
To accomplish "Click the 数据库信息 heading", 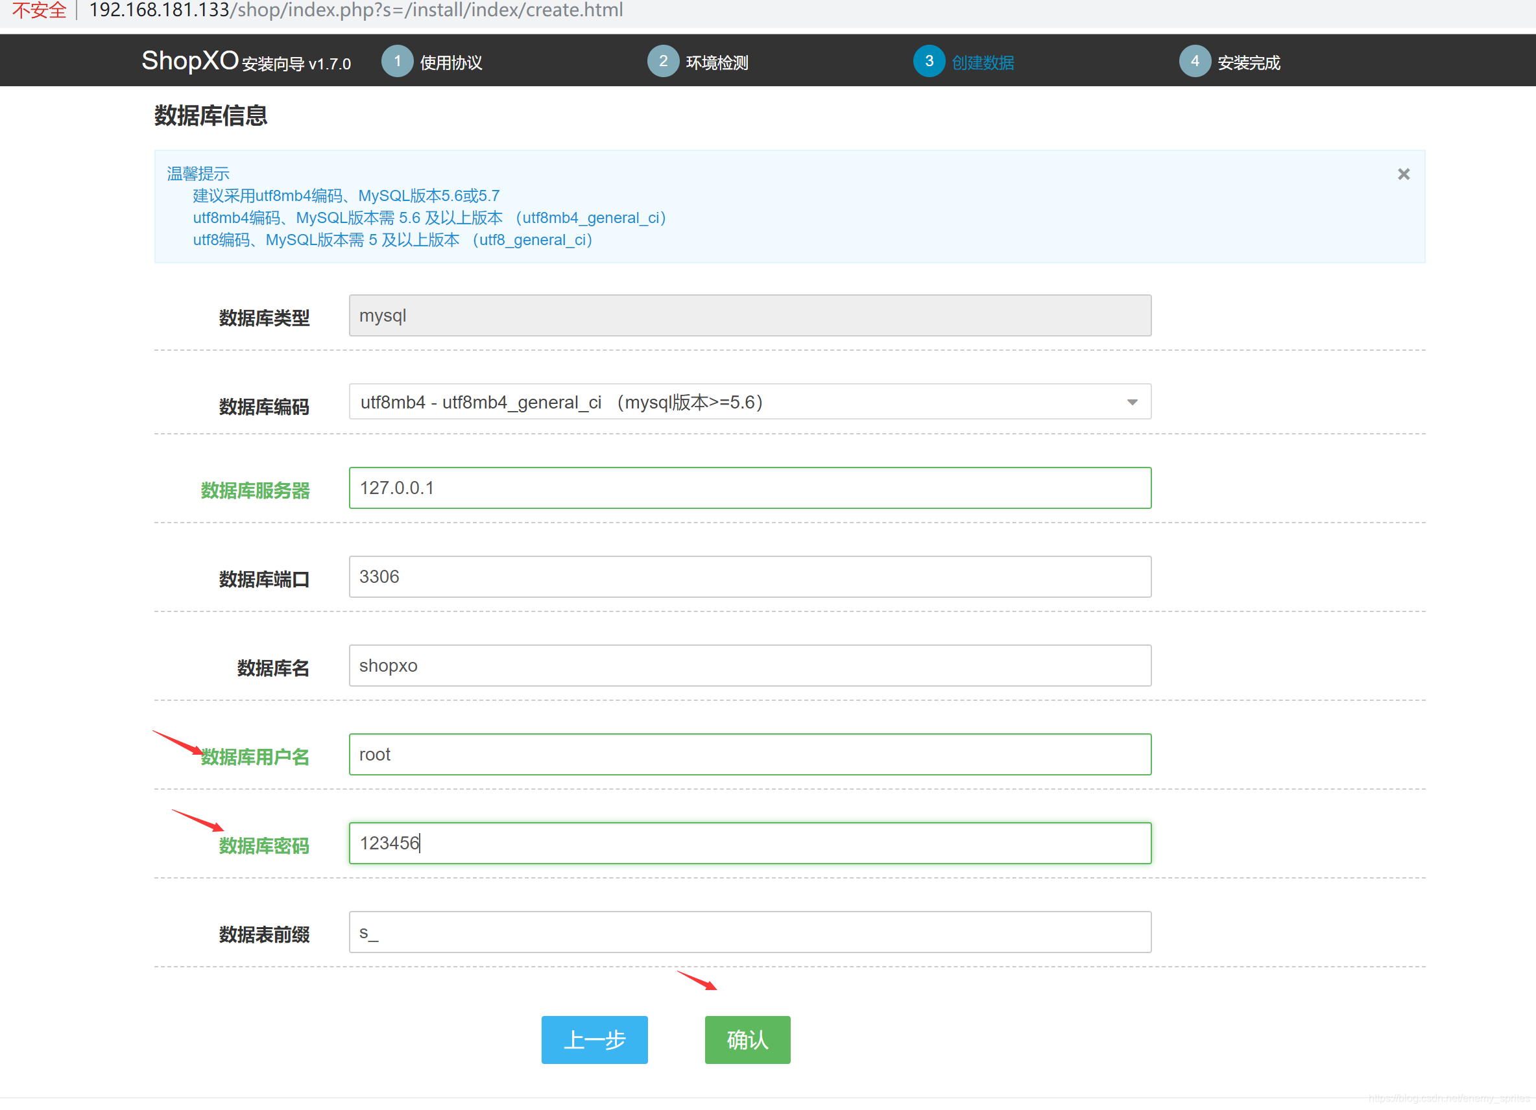I will click(x=211, y=116).
